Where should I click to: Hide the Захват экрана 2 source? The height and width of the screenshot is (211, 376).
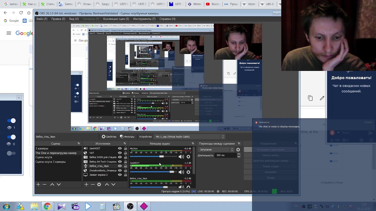coord(120,175)
